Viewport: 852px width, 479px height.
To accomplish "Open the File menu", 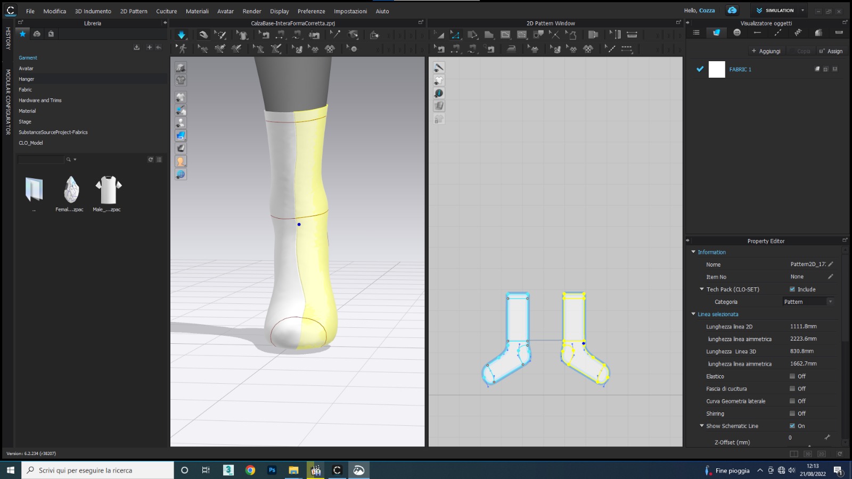I will [x=30, y=11].
